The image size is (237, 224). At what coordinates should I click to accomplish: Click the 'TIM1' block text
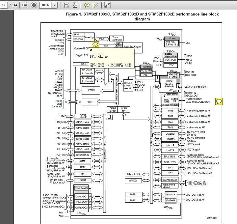(x=83, y=161)
